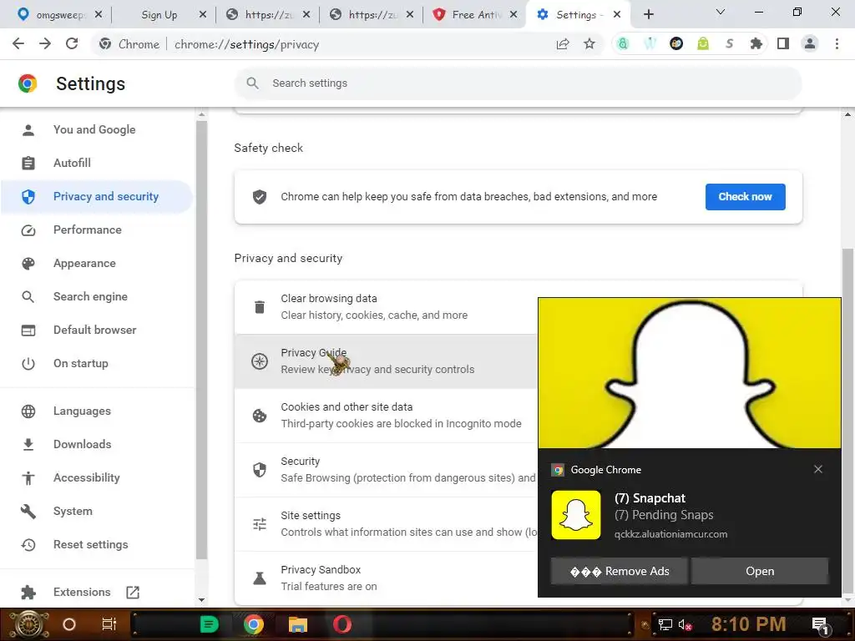Toggle the browser side panel icon
Image resolution: width=855 pixels, height=641 pixels.
[783, 44]
